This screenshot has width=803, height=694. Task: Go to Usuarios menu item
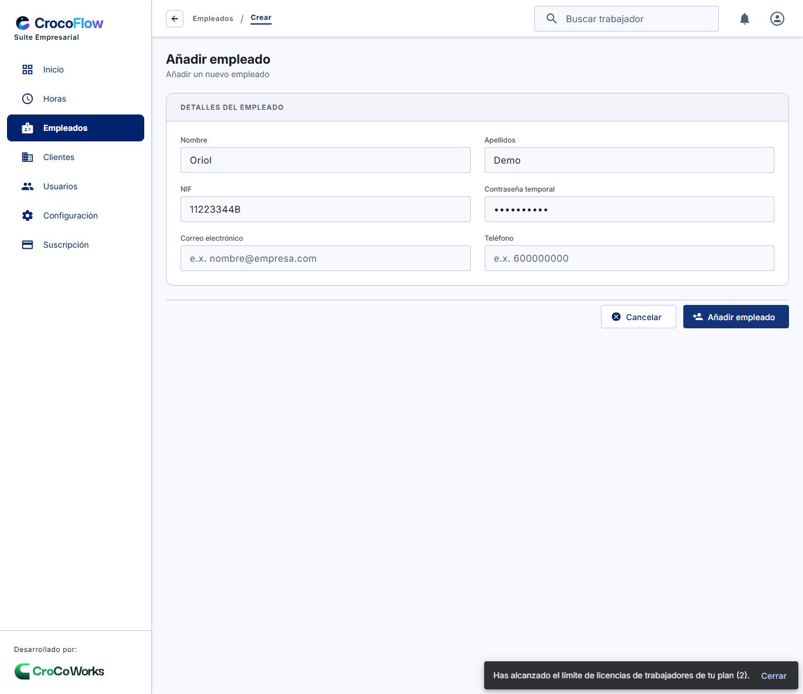[75, 186]
